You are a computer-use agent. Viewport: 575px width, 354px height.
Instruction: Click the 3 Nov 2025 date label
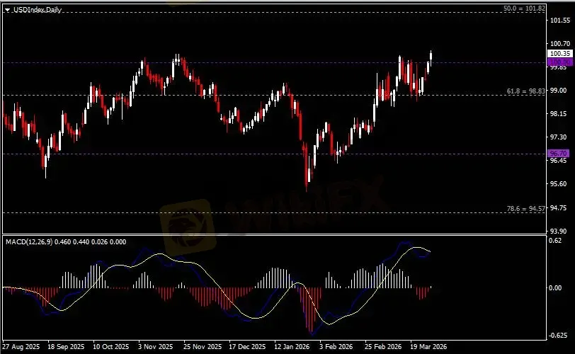coord(156,347)
